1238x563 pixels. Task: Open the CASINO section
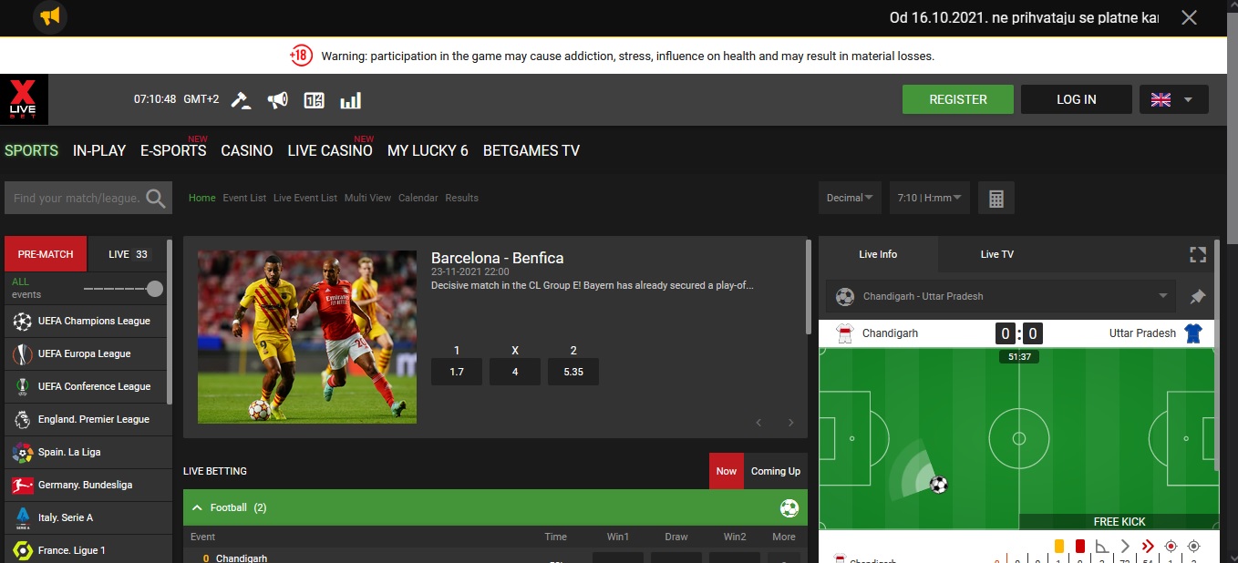pyautogui.click(x=247, y=150)
